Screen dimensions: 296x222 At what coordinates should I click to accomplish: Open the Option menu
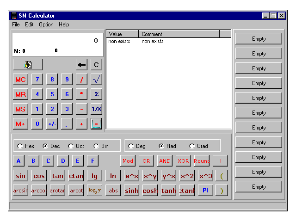(x=46, y=25)
